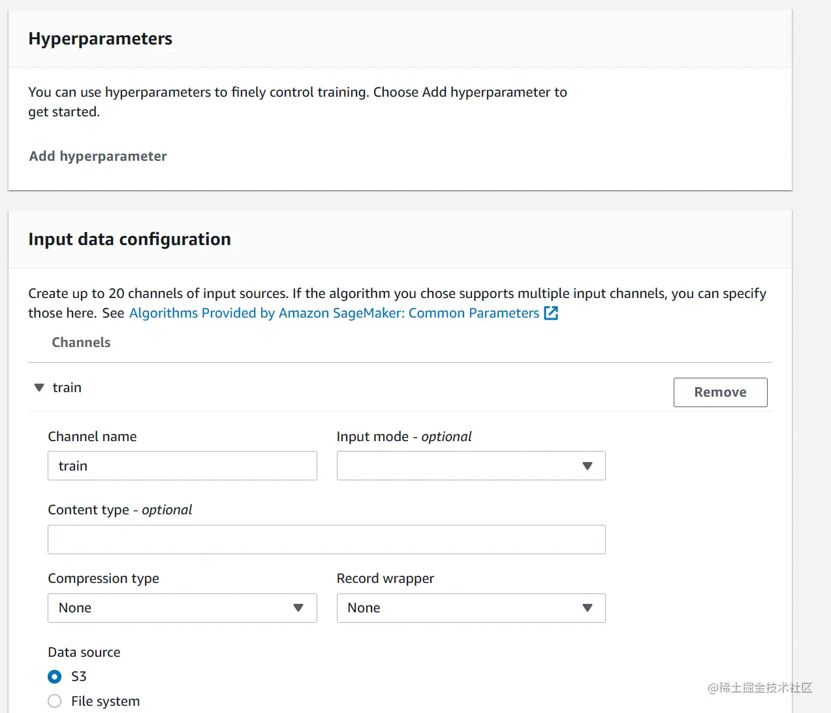Open the empty Input mode dropdown
The width and height of the screenshot is (831, 713).
click(x=470, y=466)
